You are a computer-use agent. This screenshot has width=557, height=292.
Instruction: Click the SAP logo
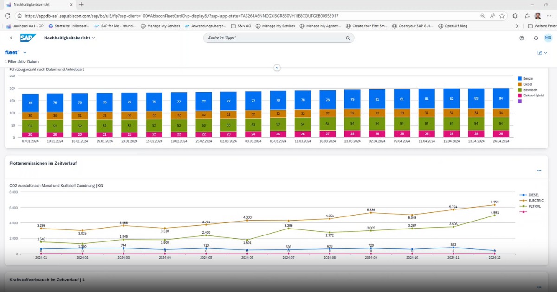[28, 38]
